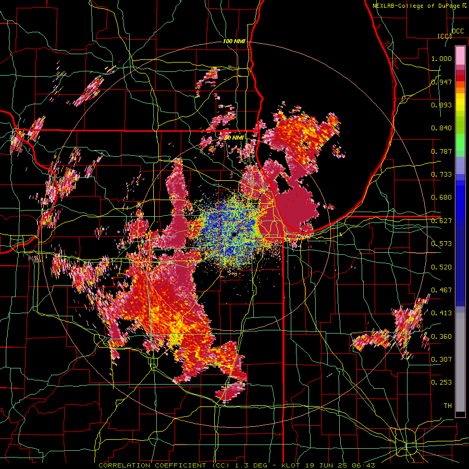This screenshot has height=469, width=469.
Task: Click the "100 NMI" range ring label
Action: pos(234,41)
